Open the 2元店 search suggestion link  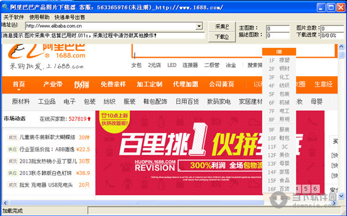(154, 65)
